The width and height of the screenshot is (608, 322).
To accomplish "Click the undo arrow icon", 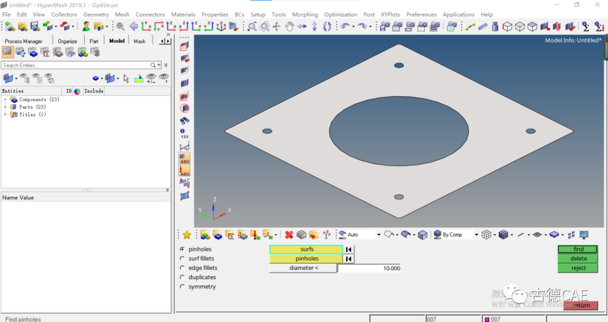I will 345,26.
